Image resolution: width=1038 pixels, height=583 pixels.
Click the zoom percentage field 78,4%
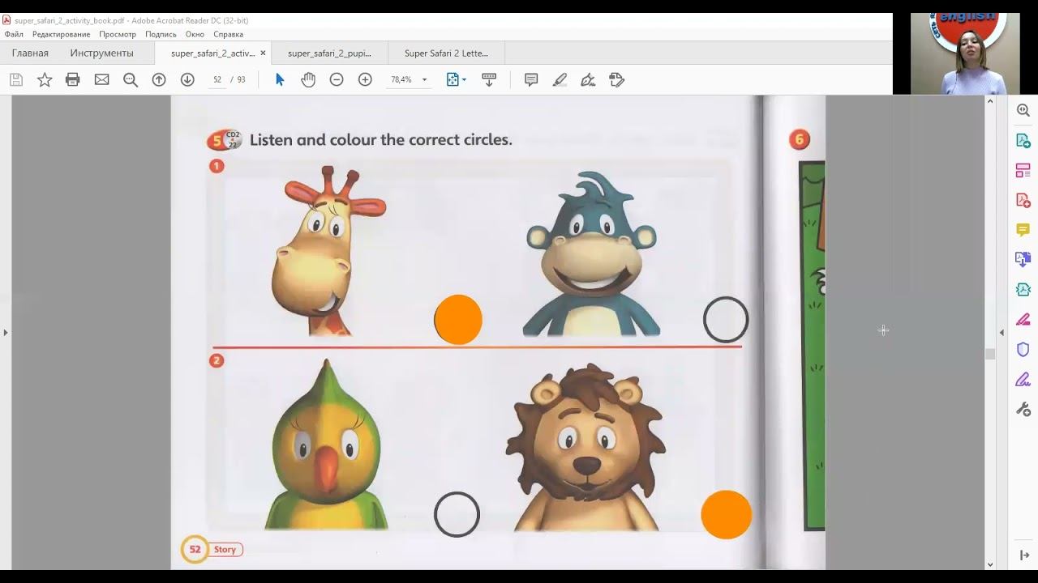401,79
